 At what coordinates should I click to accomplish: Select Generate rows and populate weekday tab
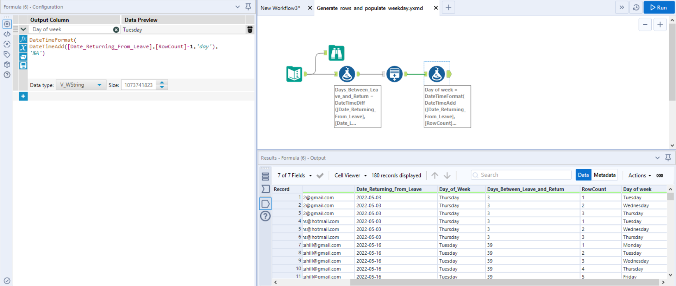point(370,8)
